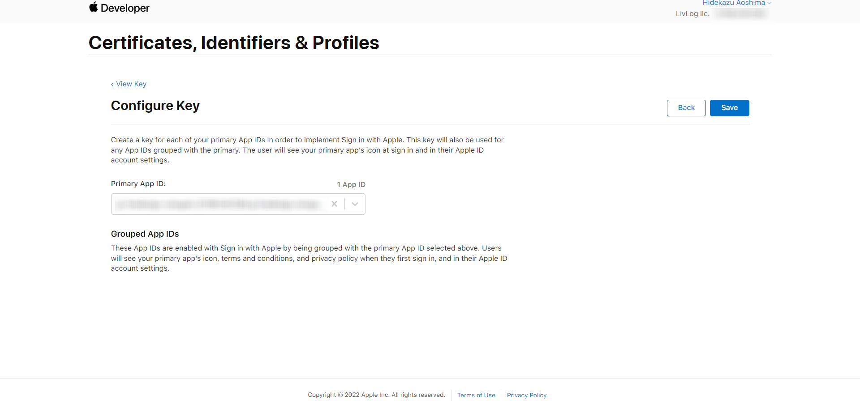The height and width of the screenshot is (417, 860).
Task: Open the Hidekazu Aoshima account menu
Action: click(x=733, y=3)
